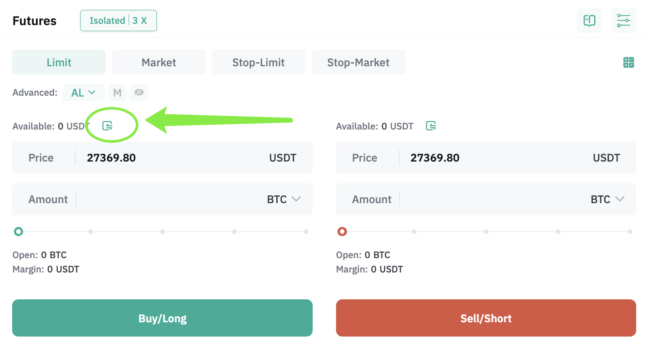Click the red Sell slider handle

tap(342, 231)
